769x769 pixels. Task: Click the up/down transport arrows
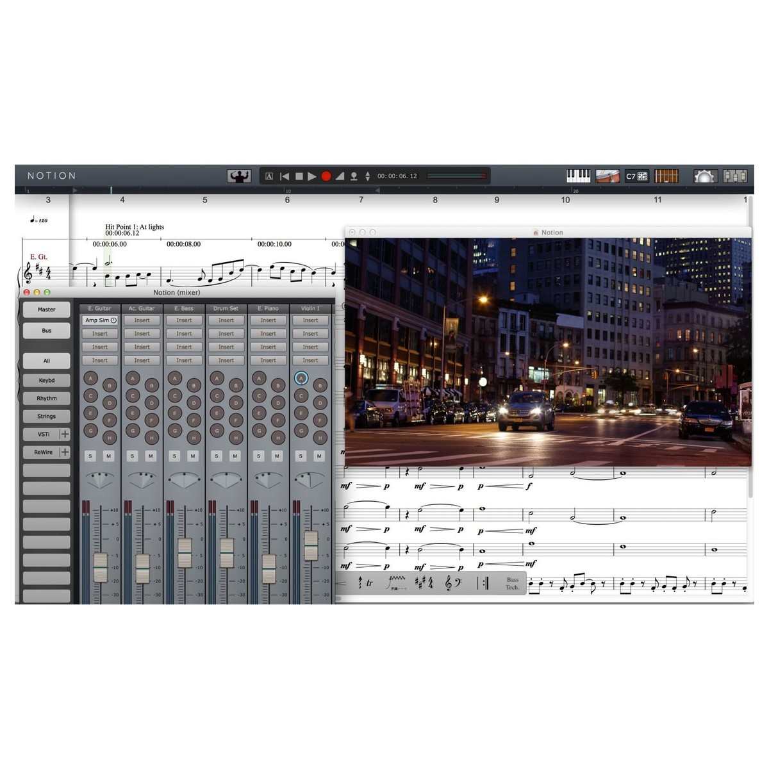(368, 176)
